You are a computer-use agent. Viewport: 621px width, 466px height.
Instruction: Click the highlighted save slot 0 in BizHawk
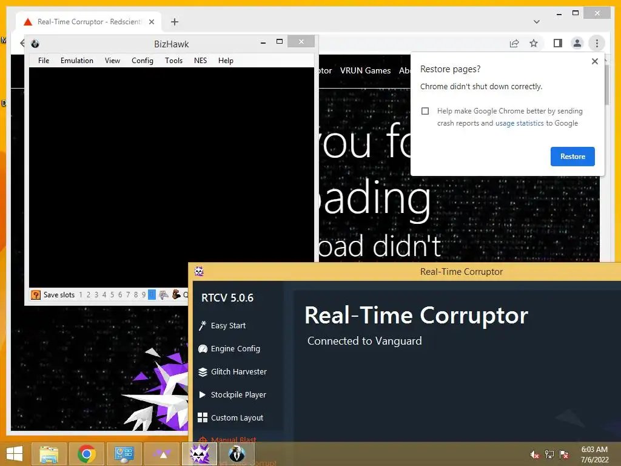coord(152,295)
